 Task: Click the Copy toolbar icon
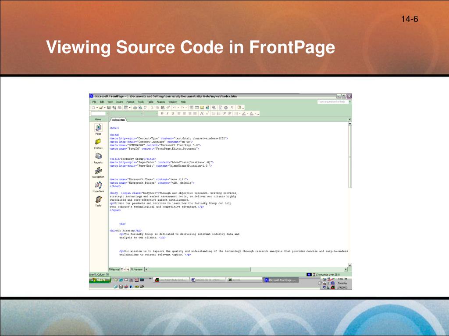click(x=157, y=108)
